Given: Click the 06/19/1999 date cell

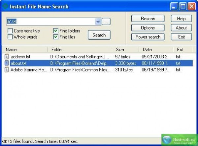Looking at the screenshot, I should click(x=156, y=70).
